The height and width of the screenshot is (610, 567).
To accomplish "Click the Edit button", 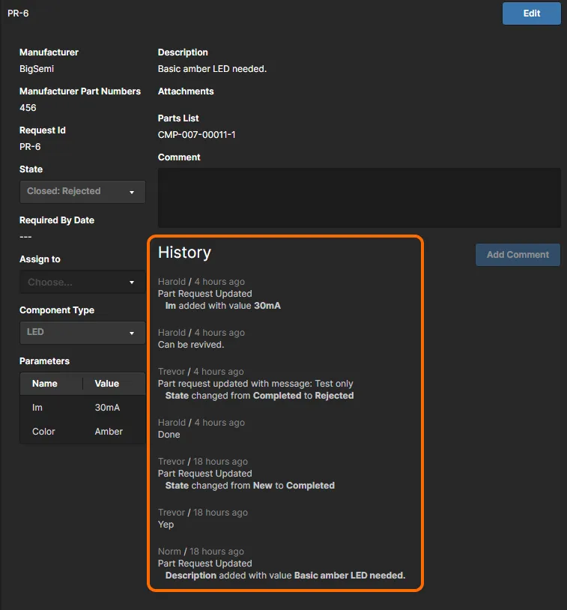I will point(531,13).
